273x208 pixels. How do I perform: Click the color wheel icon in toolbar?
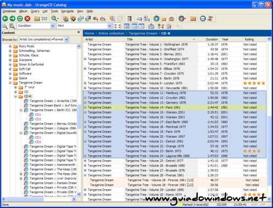click(181, 19)
